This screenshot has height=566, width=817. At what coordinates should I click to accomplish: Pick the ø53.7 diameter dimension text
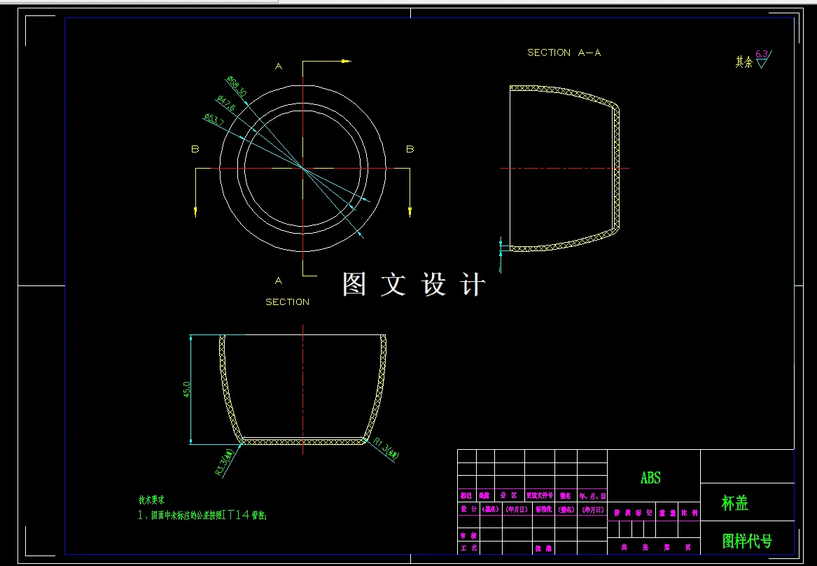pyautogui.click(x=214, y=119)
